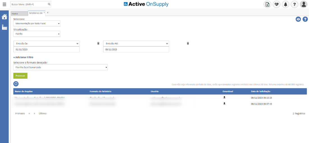
Task: Expand the Planilha Excel Sumarizado format dropdown
Action: point(60,67)
